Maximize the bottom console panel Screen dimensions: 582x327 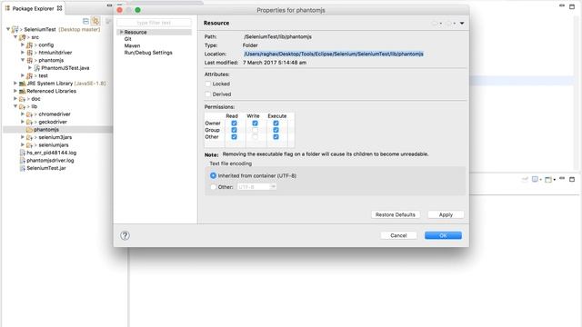572,180
